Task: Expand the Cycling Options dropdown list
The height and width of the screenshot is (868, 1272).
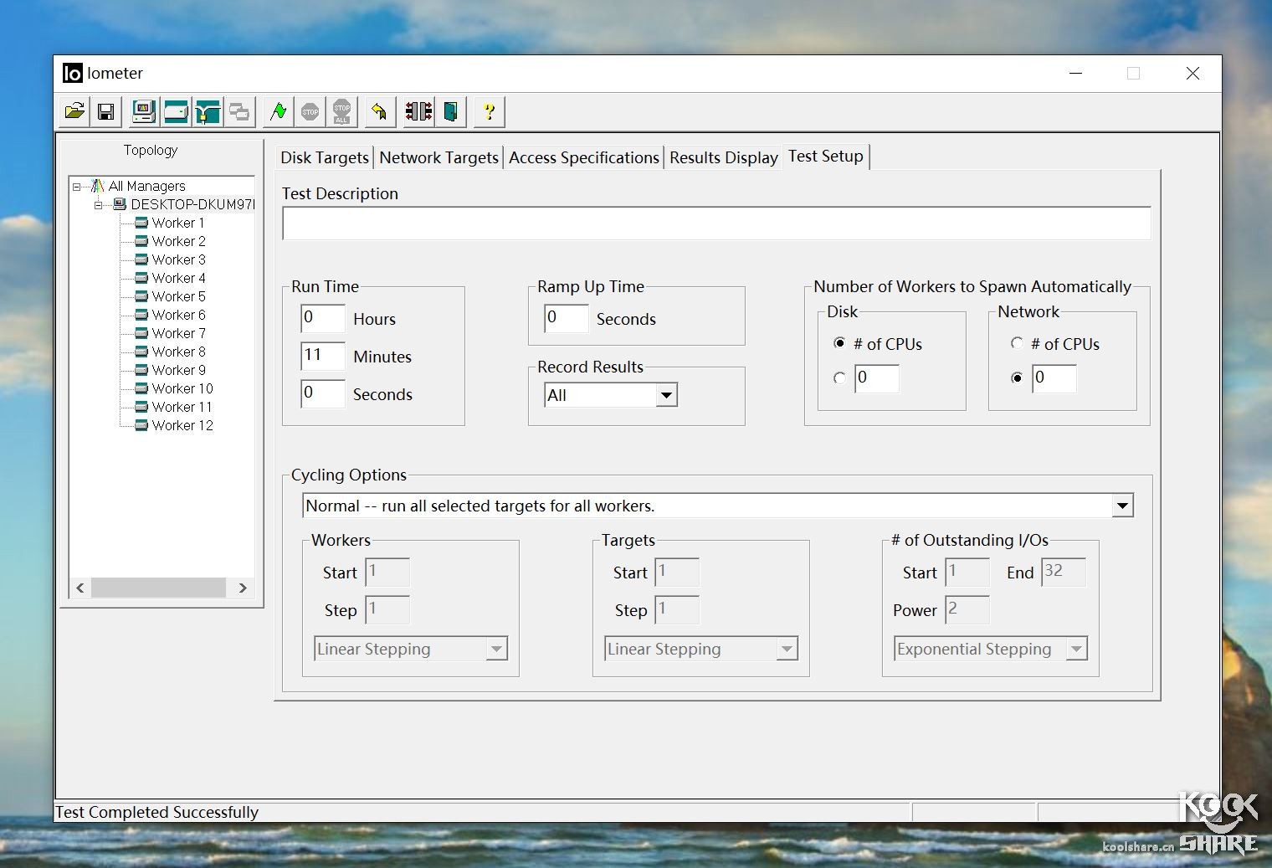Action: coord(1122,506)
